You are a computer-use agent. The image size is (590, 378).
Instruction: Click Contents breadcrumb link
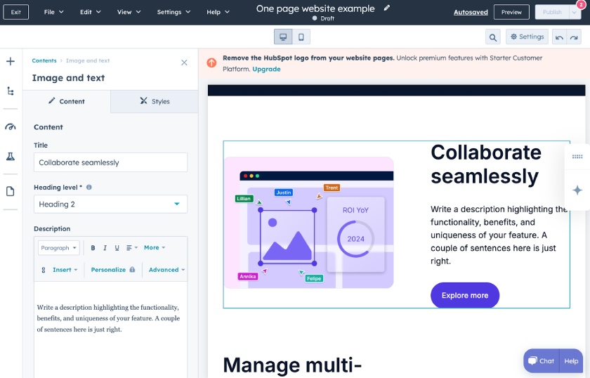click(44, 60)
